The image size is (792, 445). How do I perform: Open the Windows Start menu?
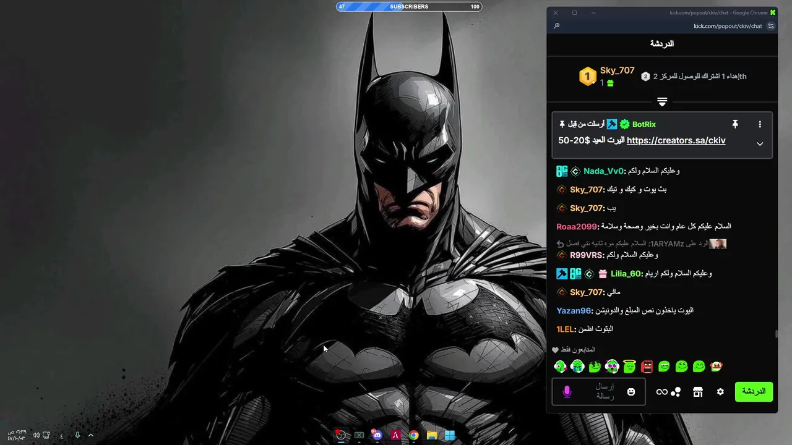point(450,435)
